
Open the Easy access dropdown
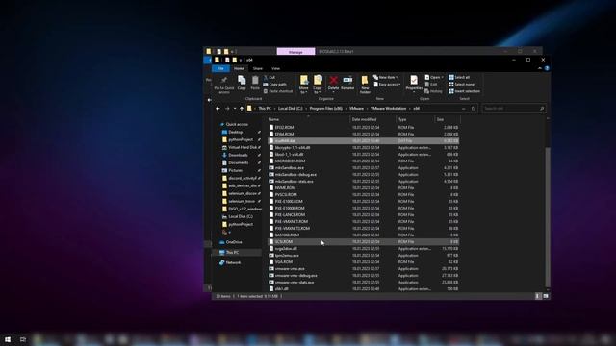click(x=387, y=85)
